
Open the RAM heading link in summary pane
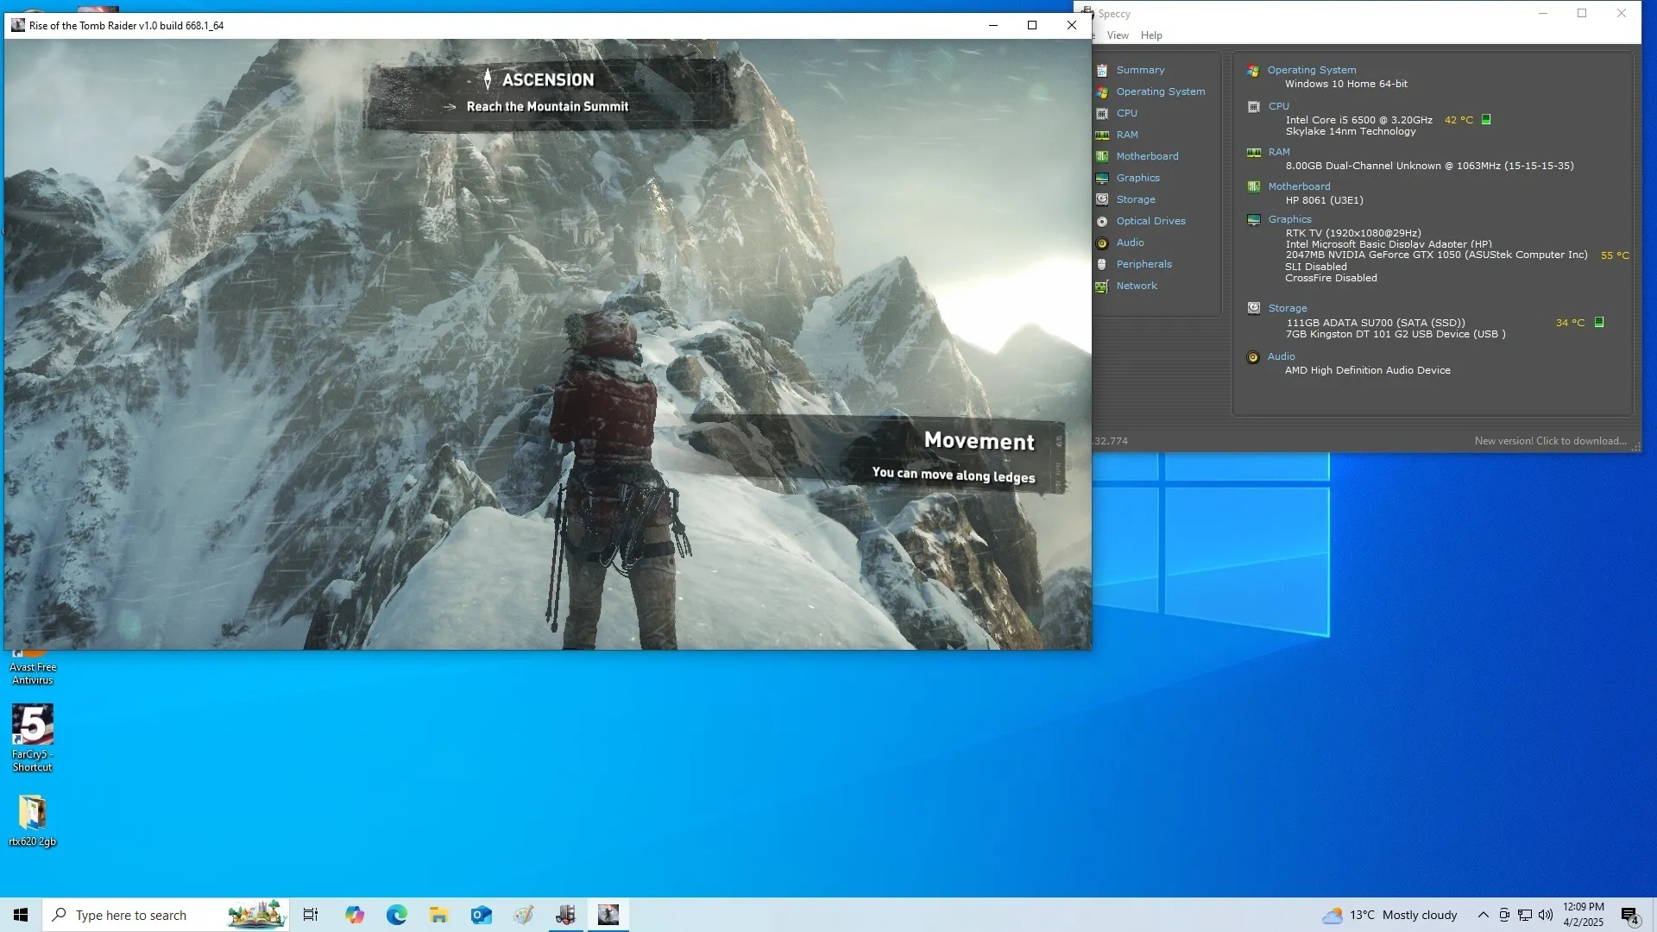point(1278,152)
